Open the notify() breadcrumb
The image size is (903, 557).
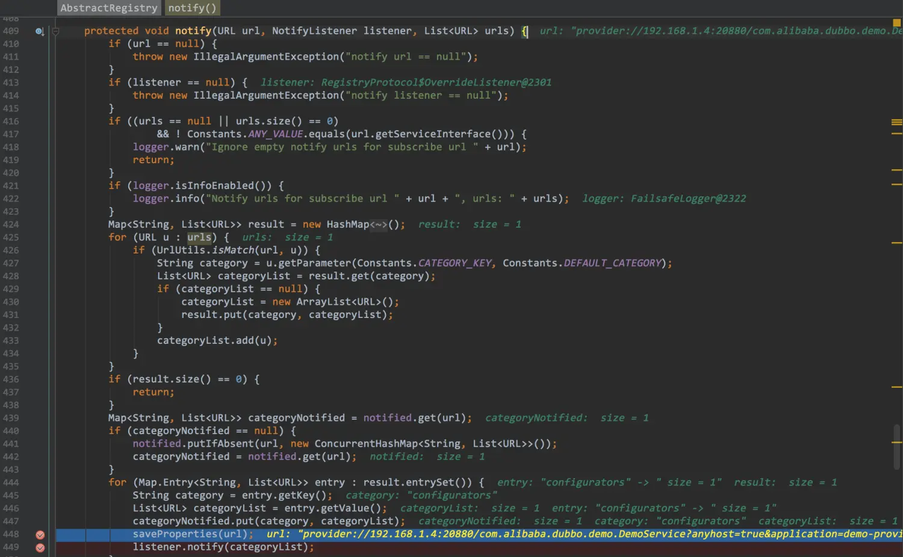coord(192,8)
